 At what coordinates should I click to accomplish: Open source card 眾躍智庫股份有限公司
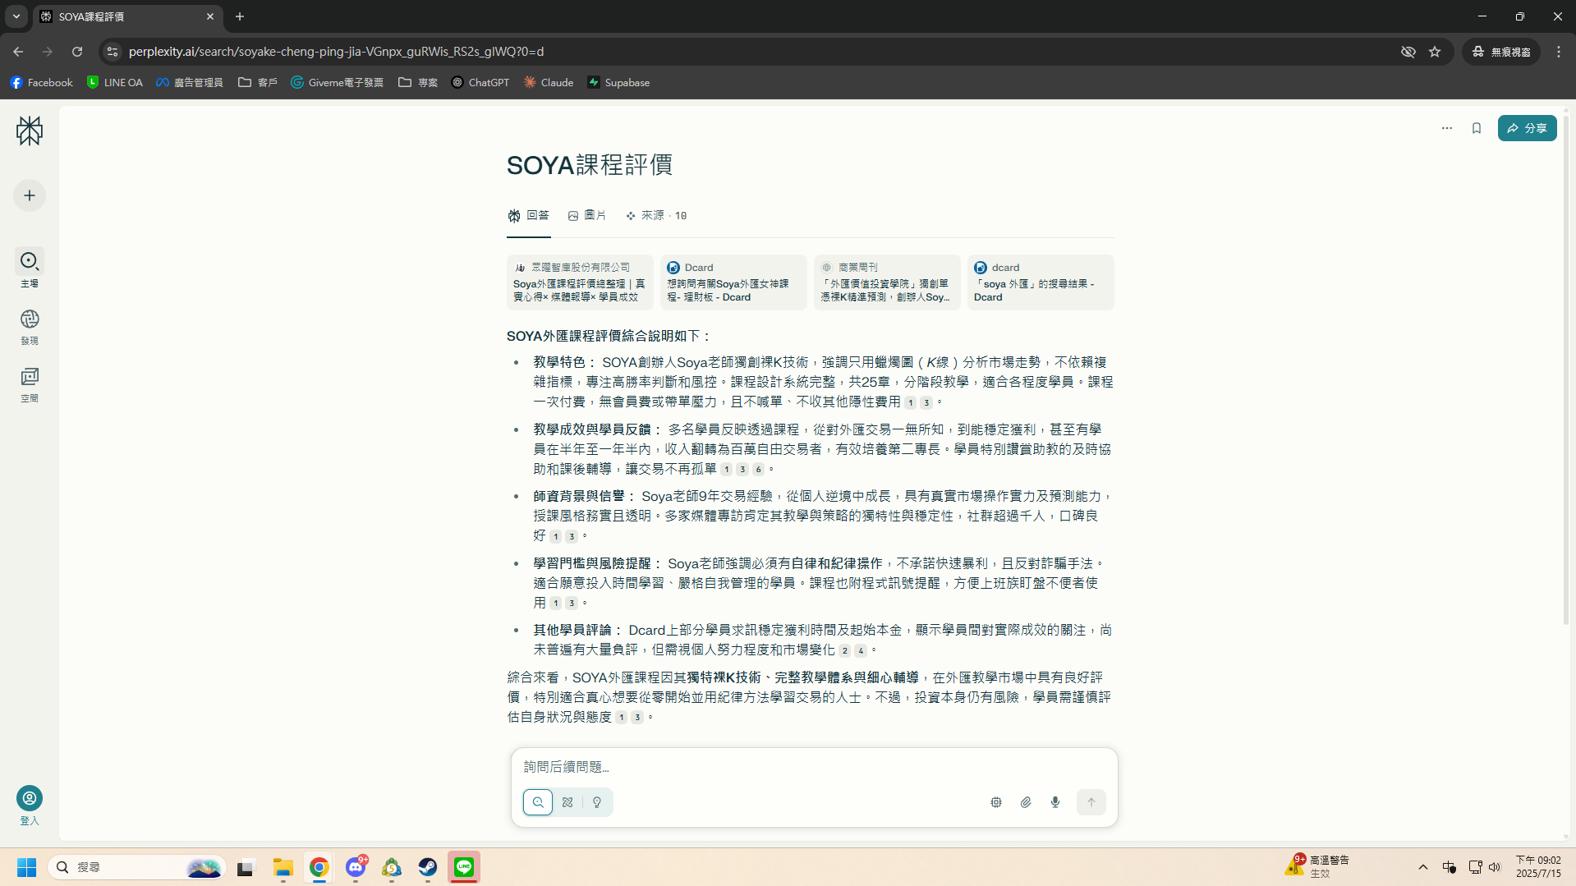(x=580, y=282)
